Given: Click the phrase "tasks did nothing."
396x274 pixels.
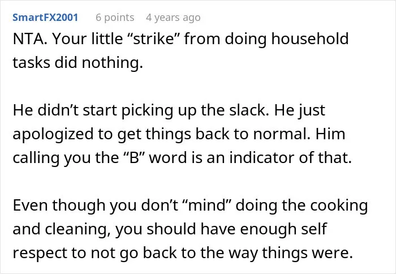Looking at the screenshot, I should pyautogui.click(x=78, y=62).
